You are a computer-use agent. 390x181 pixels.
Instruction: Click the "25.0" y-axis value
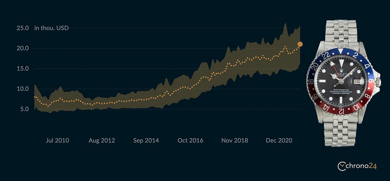(x=23, y=28)
